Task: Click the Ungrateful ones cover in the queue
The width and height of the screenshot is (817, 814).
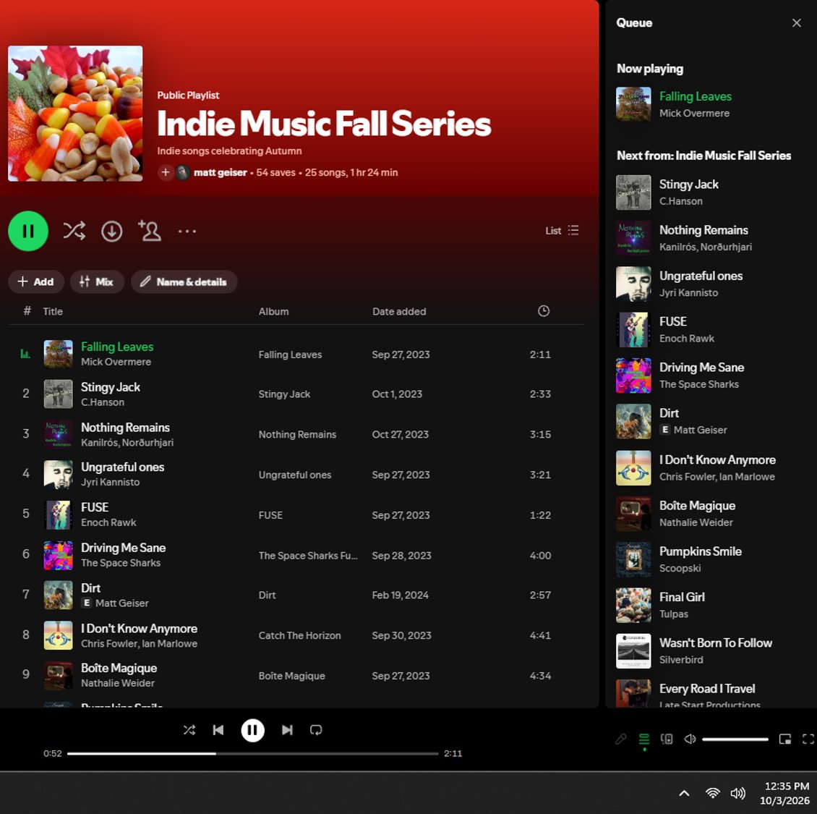Action: (633, 284)
